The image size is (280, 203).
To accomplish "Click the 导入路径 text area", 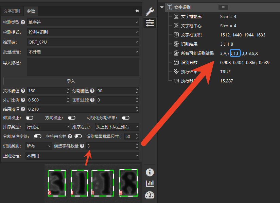I will 83,67.
